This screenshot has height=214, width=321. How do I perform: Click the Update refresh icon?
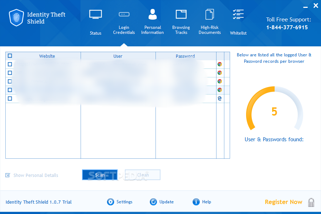[x=153, y=202]
